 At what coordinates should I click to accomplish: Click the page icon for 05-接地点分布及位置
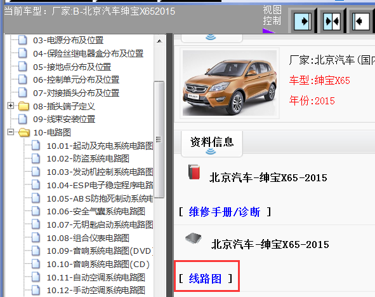(x=23, y=66)
